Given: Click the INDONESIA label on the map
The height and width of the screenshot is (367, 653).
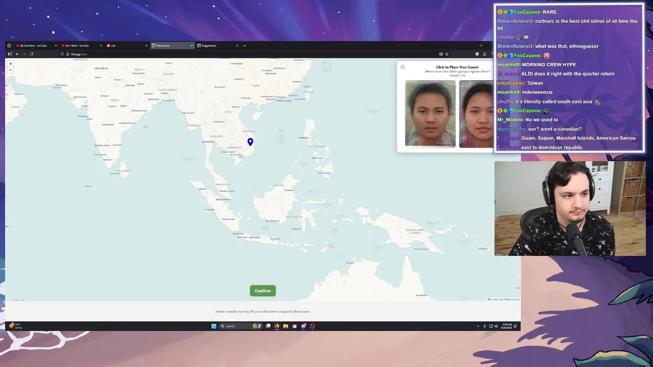Looking at the screenshot, I should point(294,217).
